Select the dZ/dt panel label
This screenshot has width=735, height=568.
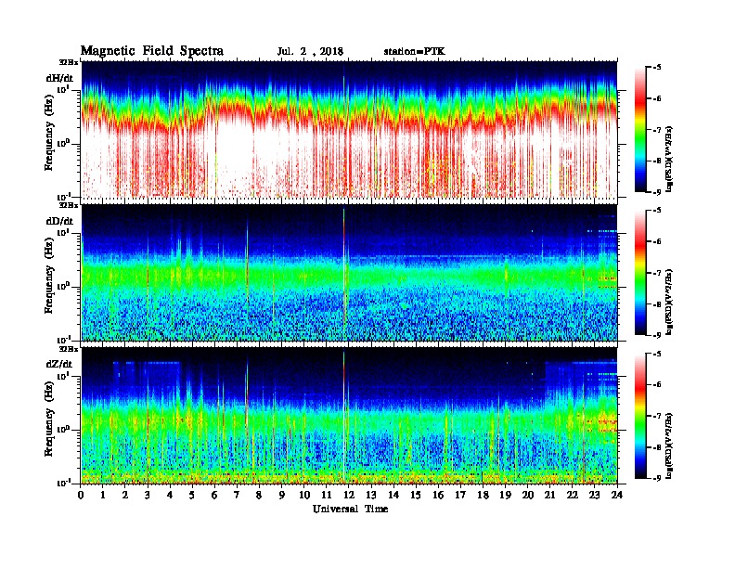click(59, 364)
